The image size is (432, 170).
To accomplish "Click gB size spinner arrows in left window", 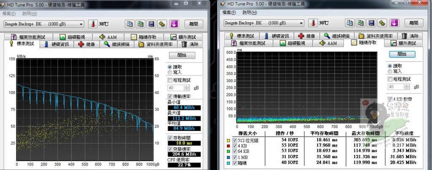I will 187,88.
